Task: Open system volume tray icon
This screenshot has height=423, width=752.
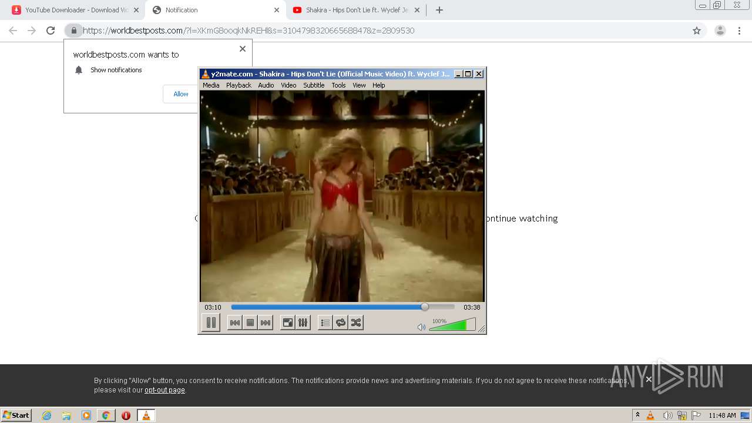Action: pos(667,415)
